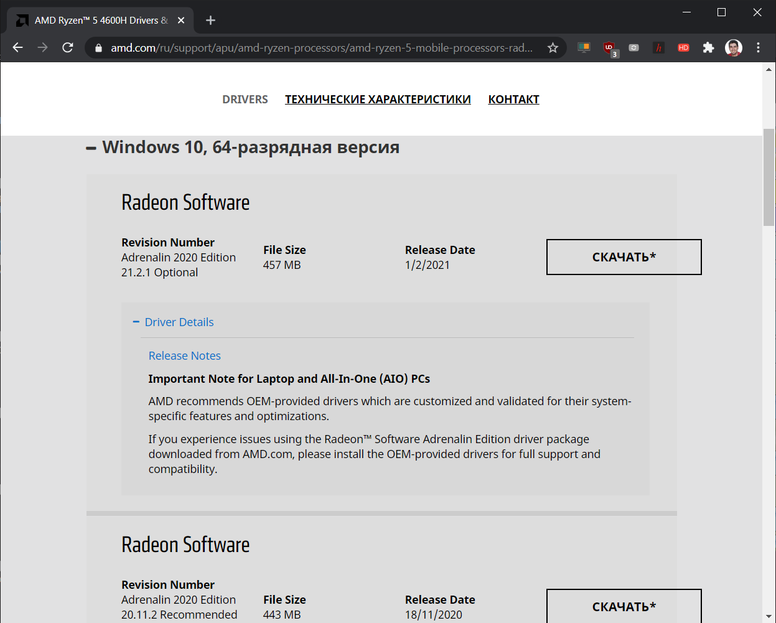The image size is (776, 623).
Task: Open the red 'h' extension icon
Action: tap(658, 47)
